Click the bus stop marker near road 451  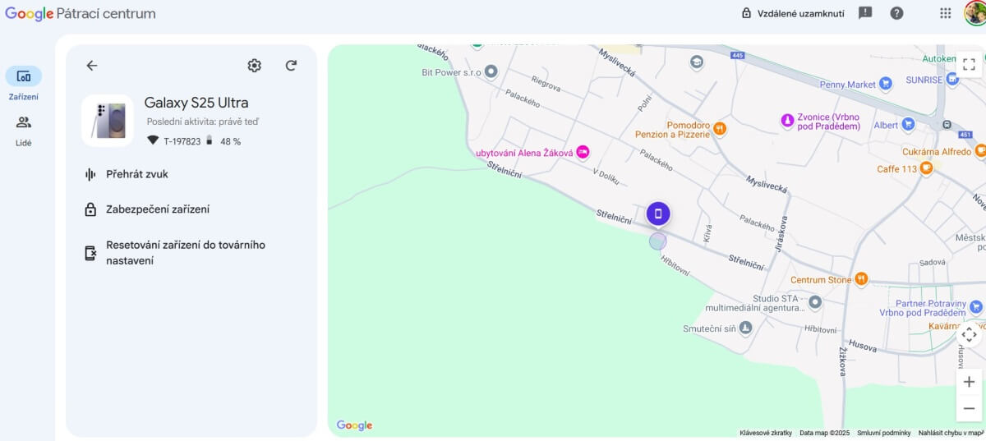click(947, 125)
